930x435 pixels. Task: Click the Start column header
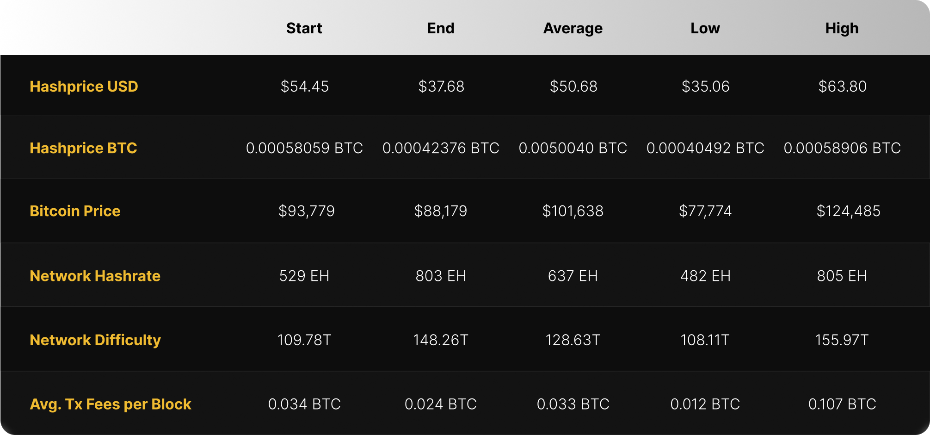tap(304, 28)
